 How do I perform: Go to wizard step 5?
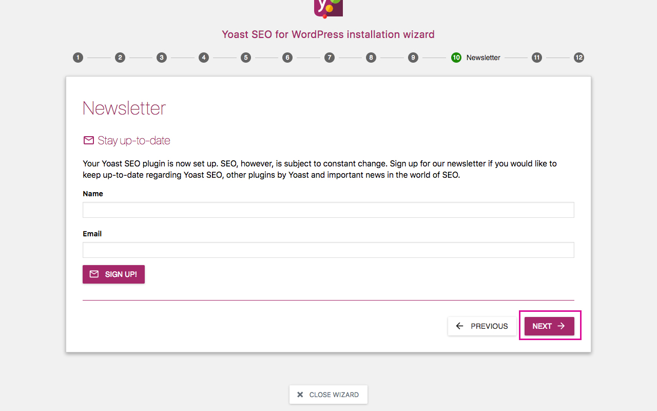(246, 58)
